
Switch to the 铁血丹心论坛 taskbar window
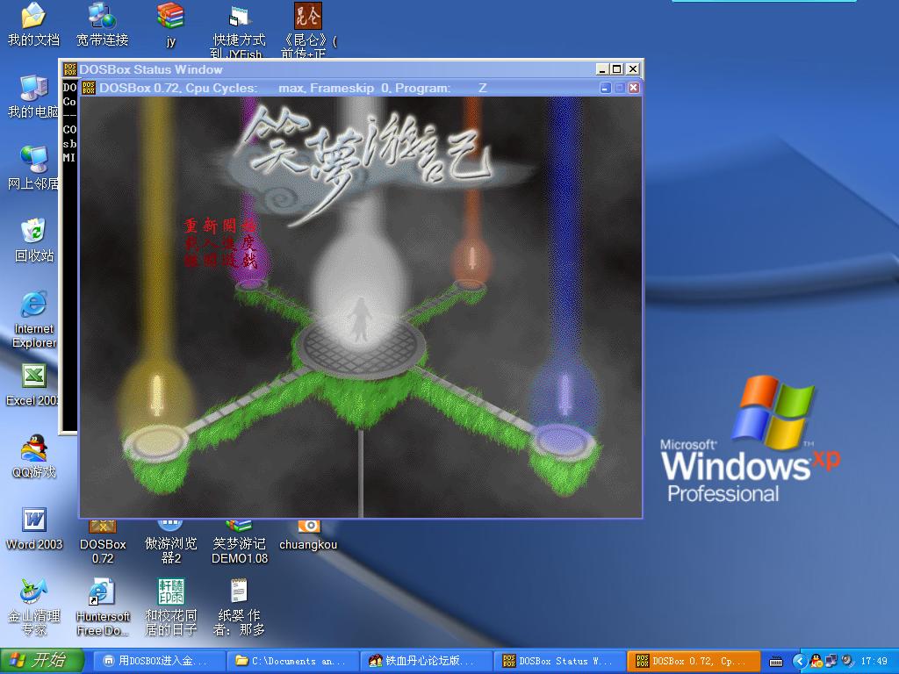pyautogui.click(x=427, y=661)
